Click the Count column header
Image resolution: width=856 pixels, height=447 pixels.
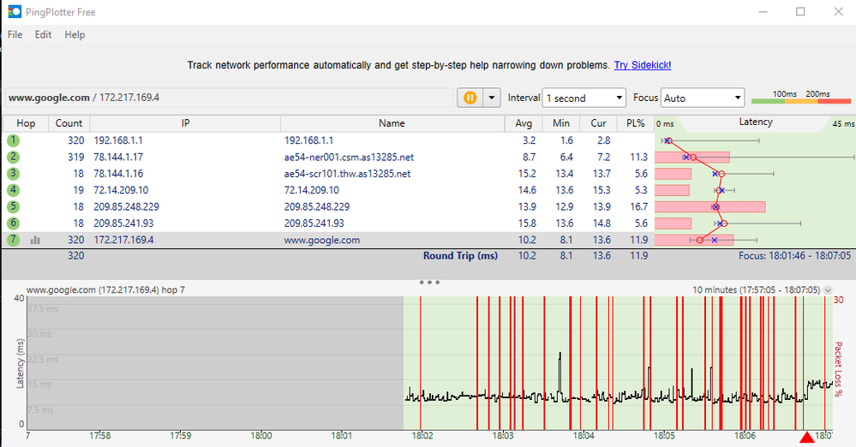69,123
